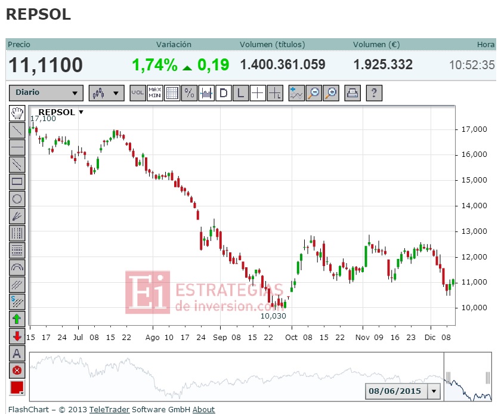Click the 17,100 high price label
This screenshot has height=414, width=498.
click(43, 119)
